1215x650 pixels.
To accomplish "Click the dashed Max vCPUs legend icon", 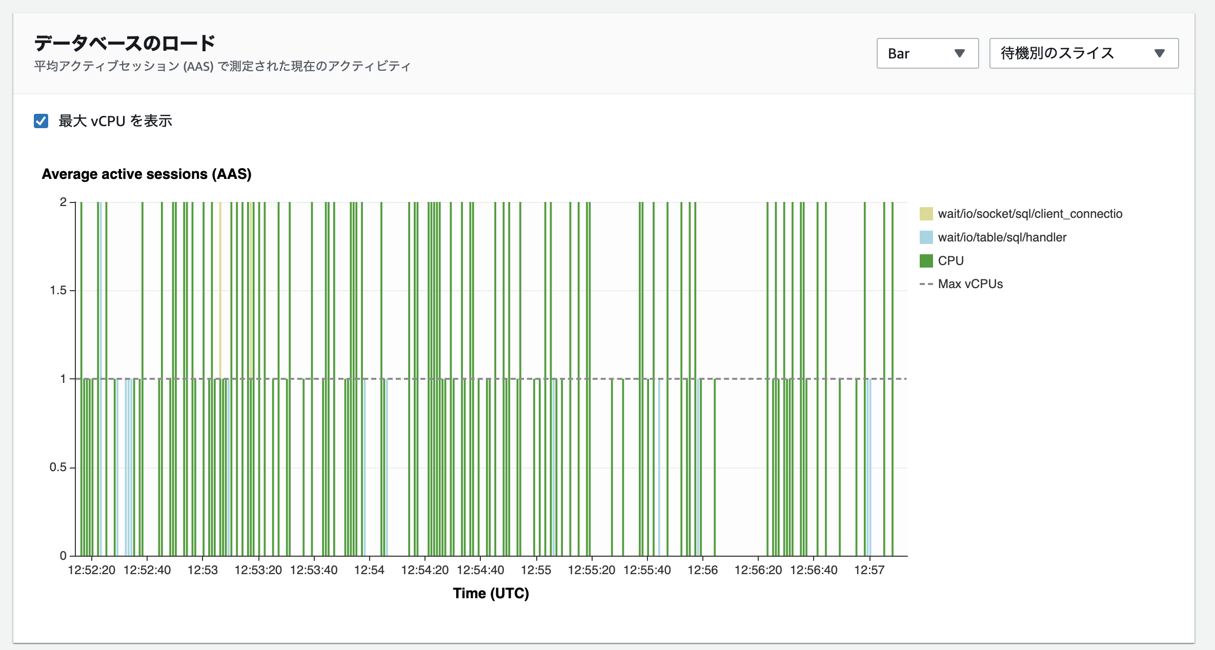I will click(926, 284).
